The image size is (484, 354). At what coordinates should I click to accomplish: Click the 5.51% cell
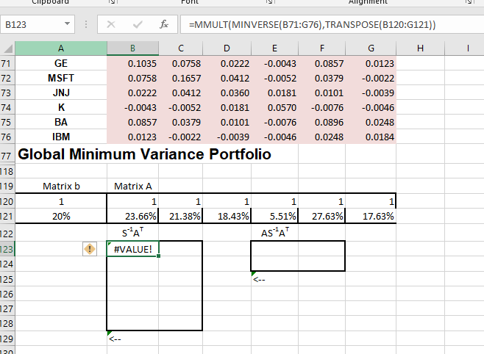(x=274, y=216)
